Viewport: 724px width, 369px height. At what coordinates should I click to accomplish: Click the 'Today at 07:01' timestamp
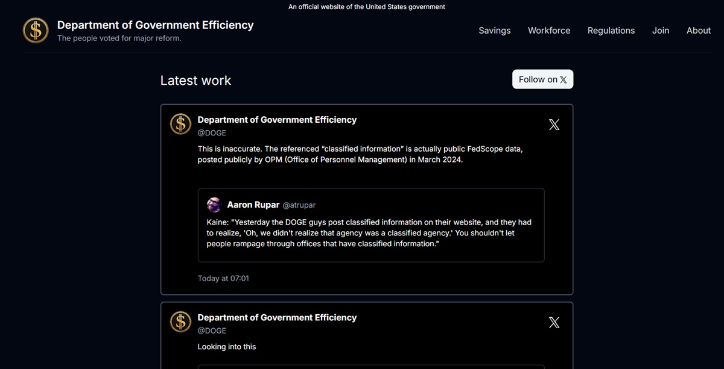pyautogui.click(x=223, y=279)
